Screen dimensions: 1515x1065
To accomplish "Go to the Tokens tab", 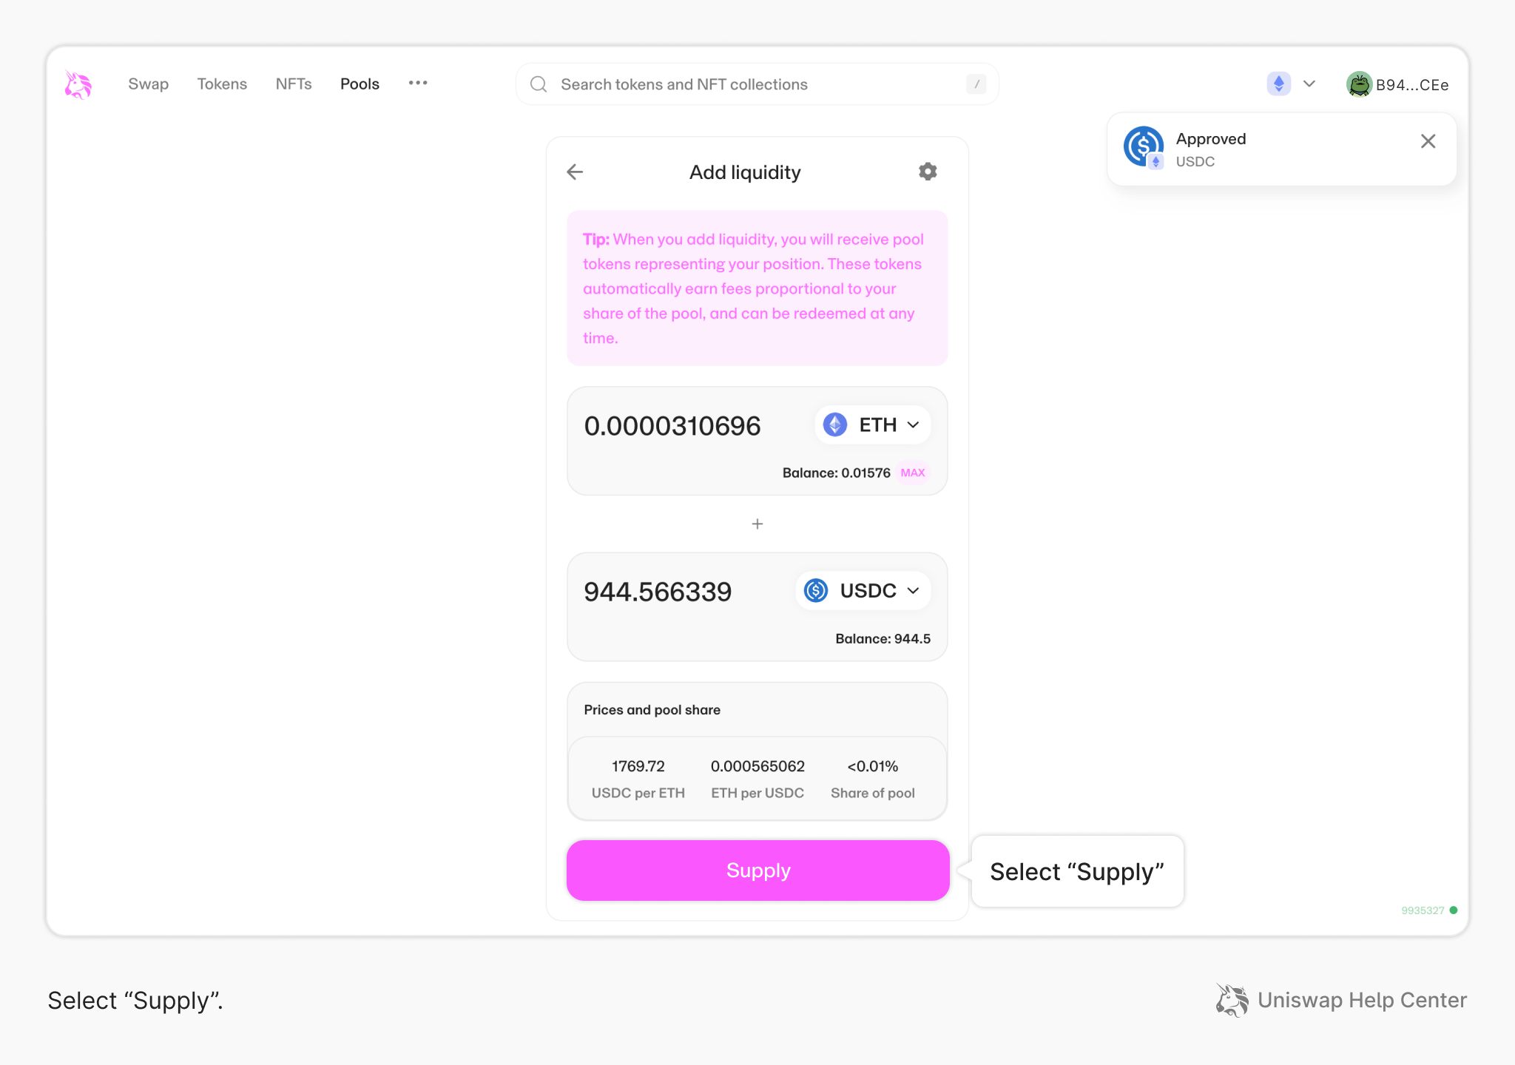I will pos(222,84).
